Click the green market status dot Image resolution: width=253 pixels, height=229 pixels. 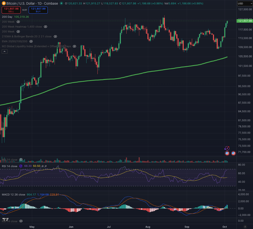point(61,3)
